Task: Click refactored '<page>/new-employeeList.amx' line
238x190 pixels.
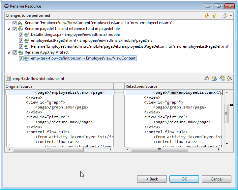Action: coord(188,92)
